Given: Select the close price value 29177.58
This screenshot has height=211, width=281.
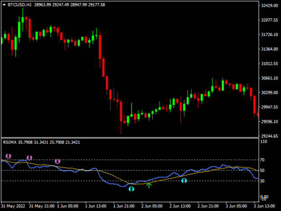Looking at the screenshot, I should pos(97,5).
